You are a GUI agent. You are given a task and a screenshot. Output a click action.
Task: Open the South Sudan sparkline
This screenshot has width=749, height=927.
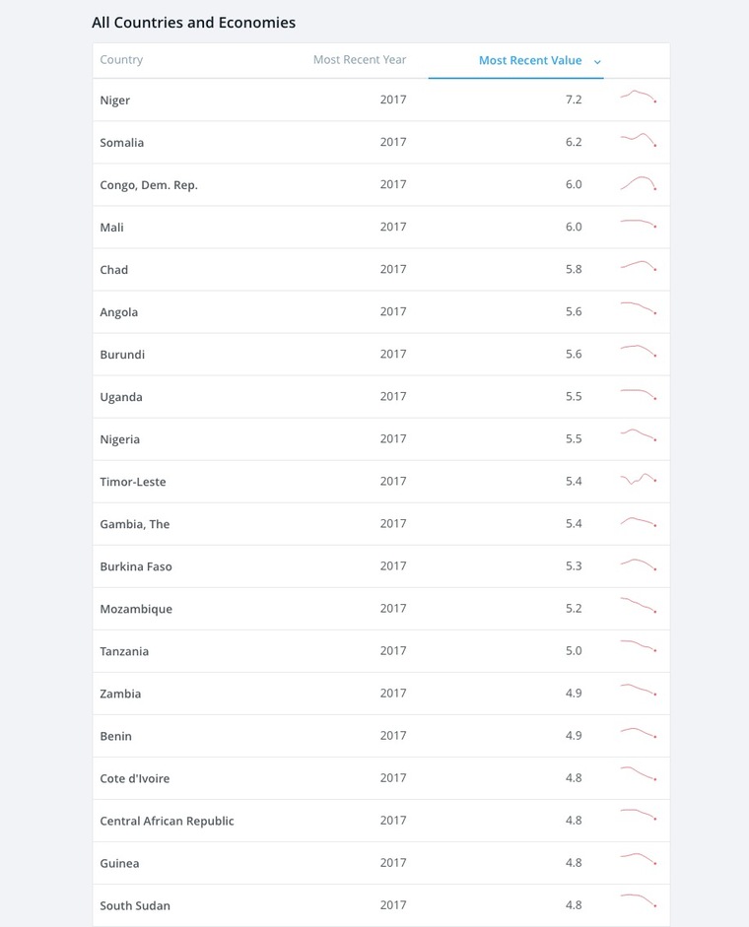(639, 900)
